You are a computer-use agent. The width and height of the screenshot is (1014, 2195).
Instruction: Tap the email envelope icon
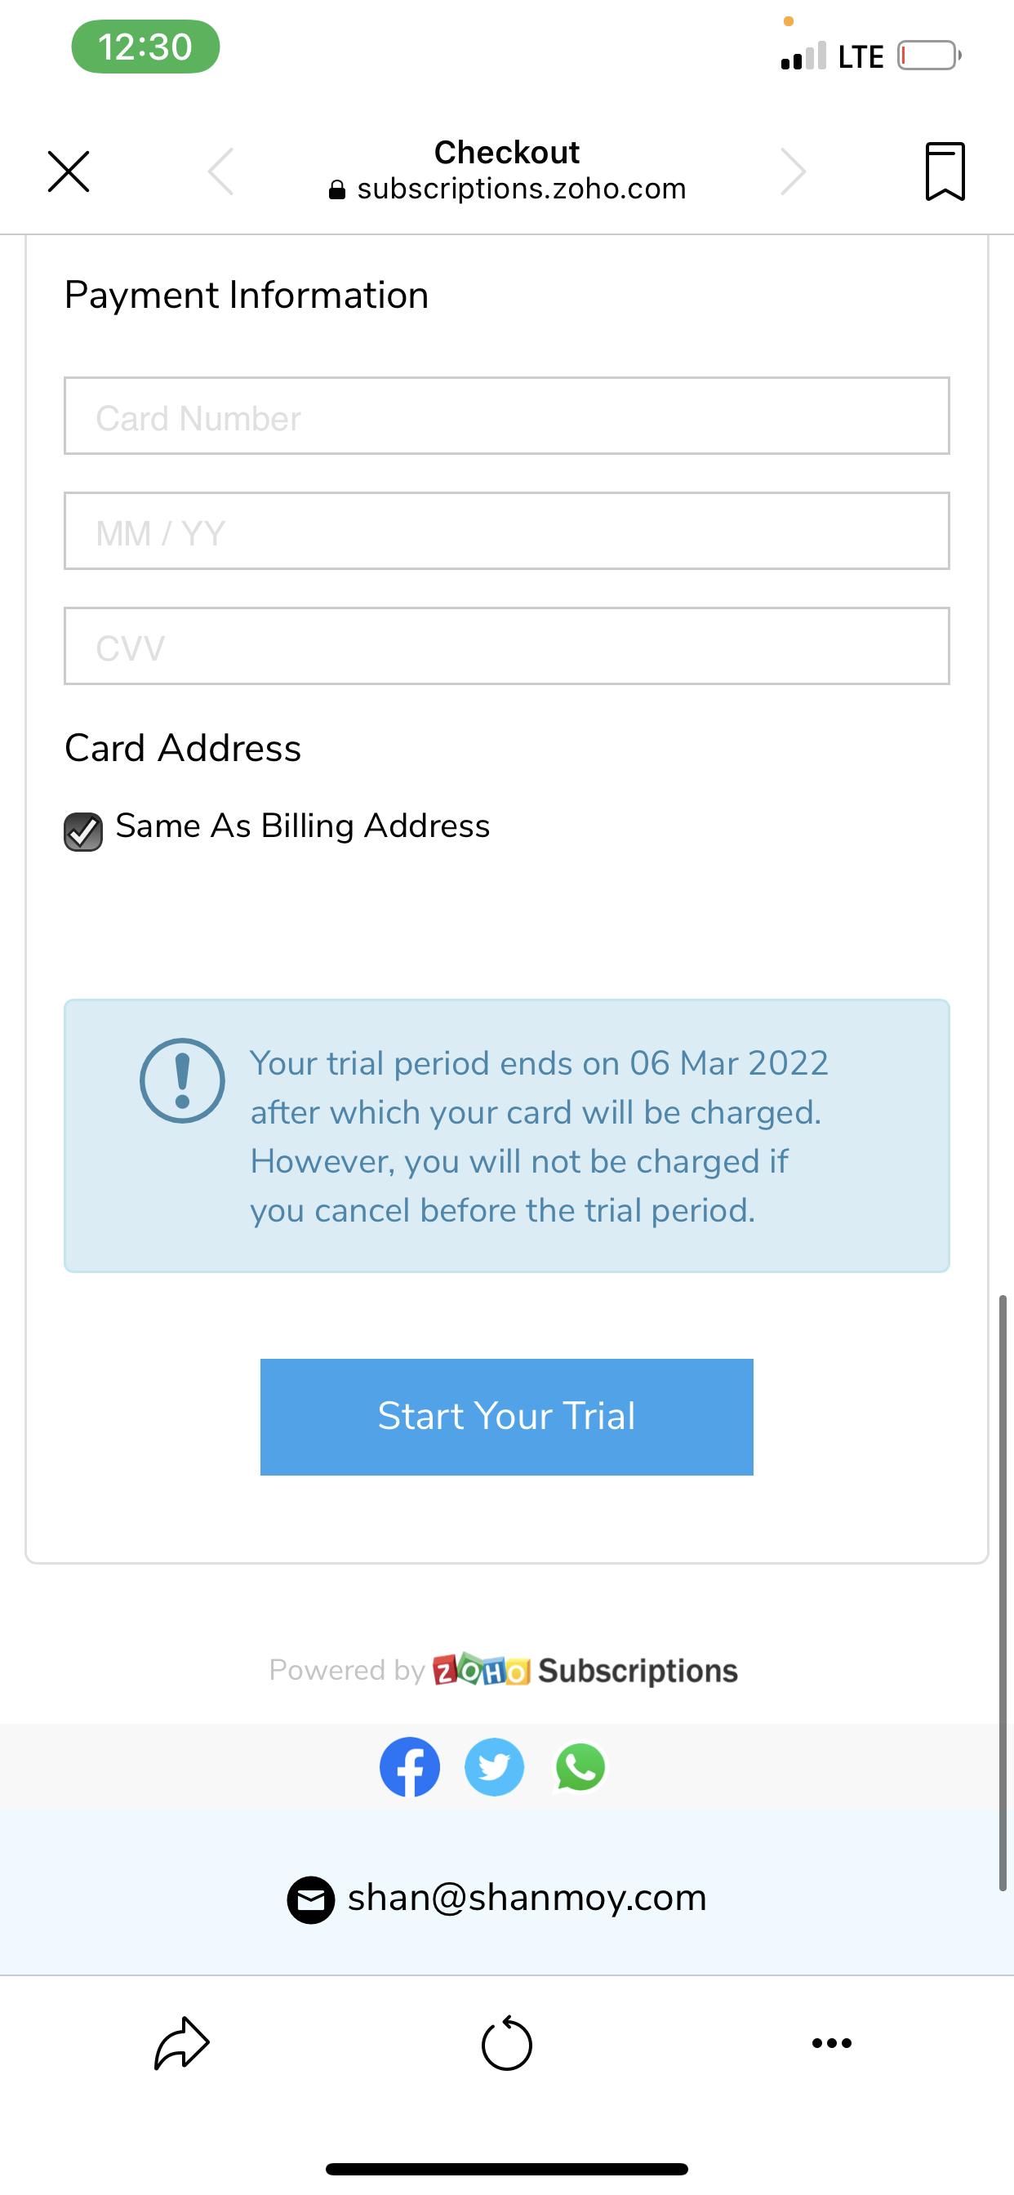click(311, 1899)
